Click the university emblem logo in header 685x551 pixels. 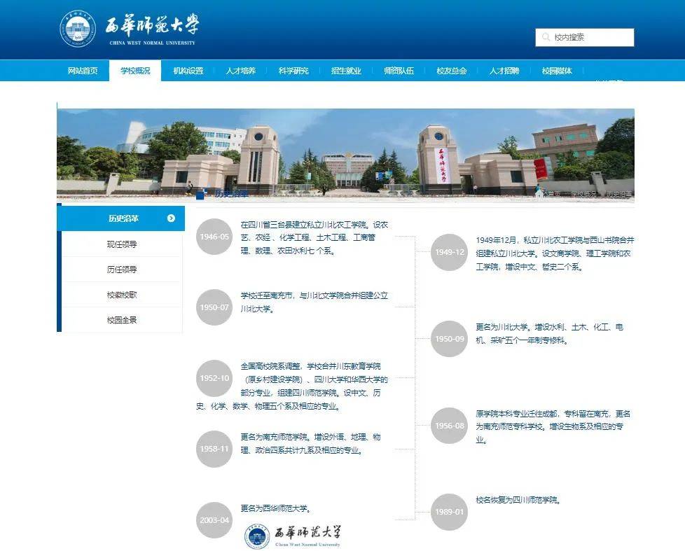tap(77, 29)
